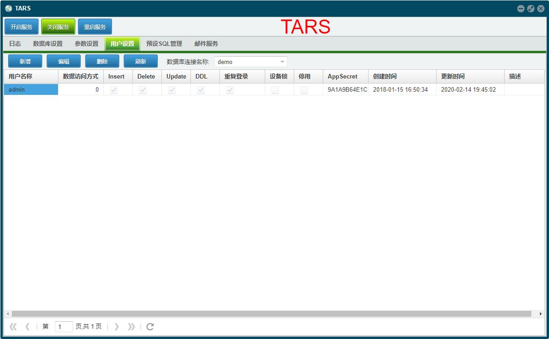Image resolution: width=549 pixels, height=339 pixels.
Task: Click the 关闭服务 button
Action: coord(58,27)
